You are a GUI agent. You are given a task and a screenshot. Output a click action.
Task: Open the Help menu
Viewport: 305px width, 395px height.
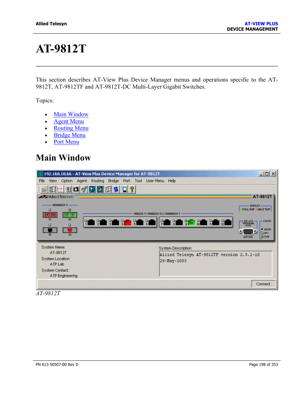click(172, 181)
